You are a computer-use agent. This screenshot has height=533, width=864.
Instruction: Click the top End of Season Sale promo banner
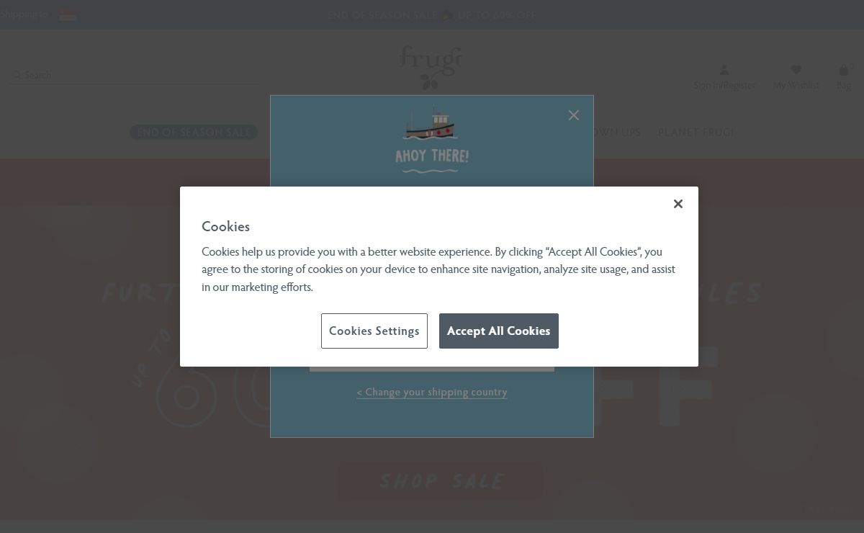coord(431,15)
